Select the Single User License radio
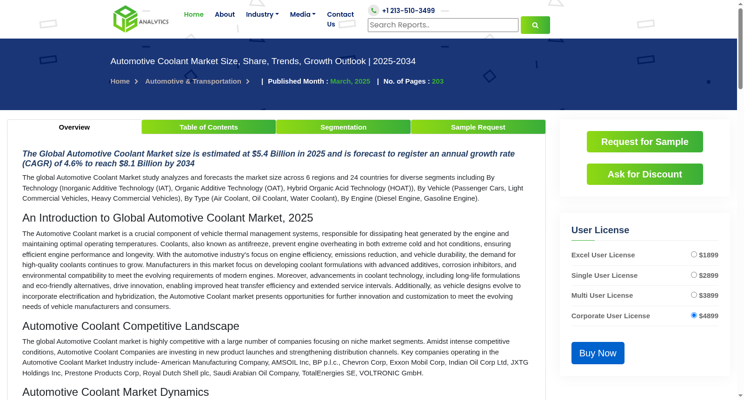The image size is (744, 400). [694, 275]
